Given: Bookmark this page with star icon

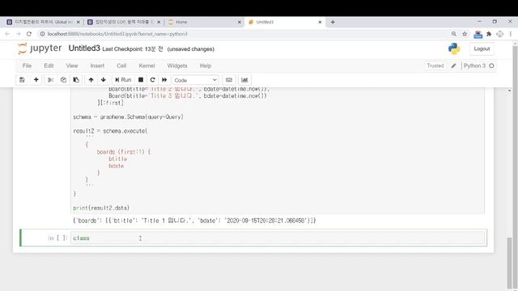Looking at the screenshot, I should pos(465,34).
